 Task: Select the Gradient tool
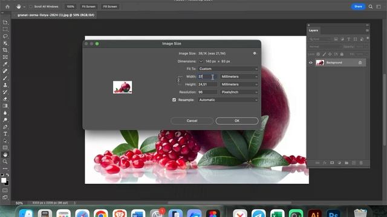click(5, 106)
